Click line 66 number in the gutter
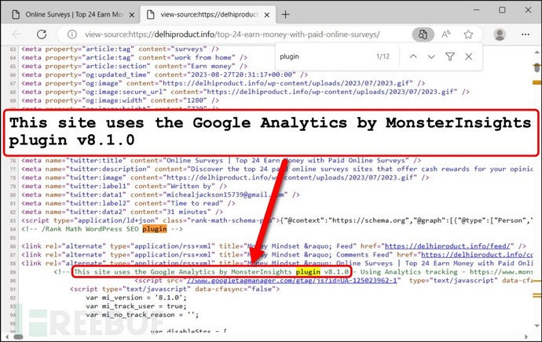This screenshot has width=542, height=342. click(13, 75)
